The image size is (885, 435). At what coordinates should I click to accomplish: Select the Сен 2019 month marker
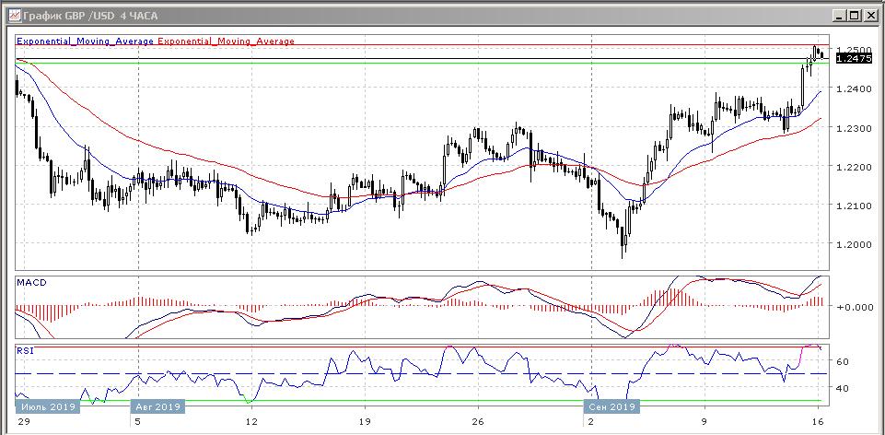612,406
